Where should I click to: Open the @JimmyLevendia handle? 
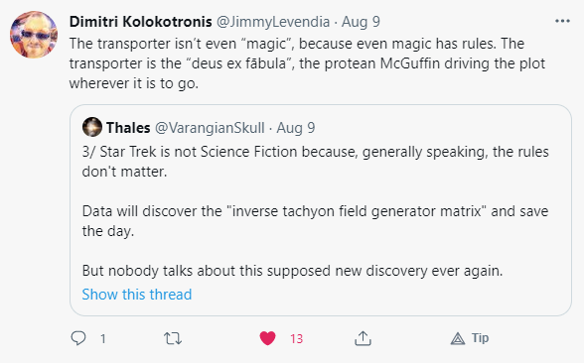pos(273,22)
